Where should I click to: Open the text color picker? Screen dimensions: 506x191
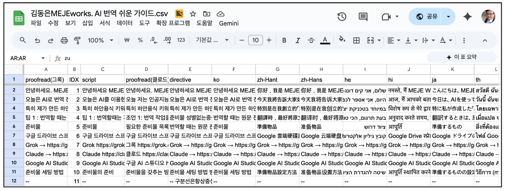tap(325, 40)
